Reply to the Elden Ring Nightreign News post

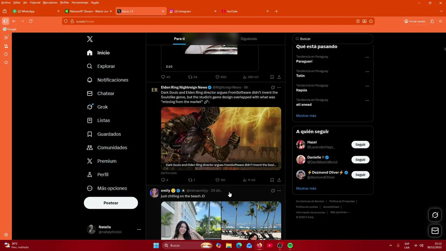coord(163,180)
